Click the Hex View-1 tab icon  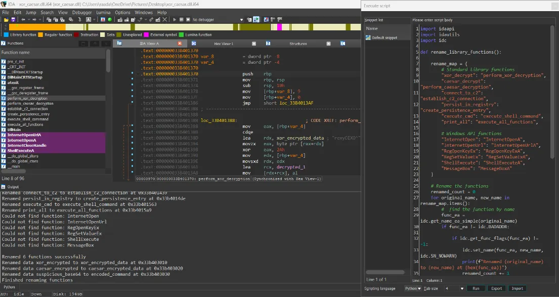tap(194, 44)
